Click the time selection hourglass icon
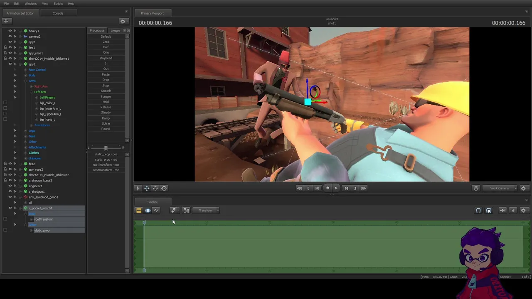 coord(186,211)
